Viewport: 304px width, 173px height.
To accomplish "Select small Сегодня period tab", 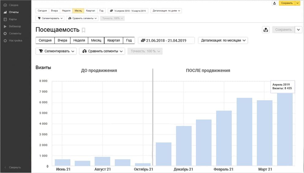I will (x=42, y=11).
